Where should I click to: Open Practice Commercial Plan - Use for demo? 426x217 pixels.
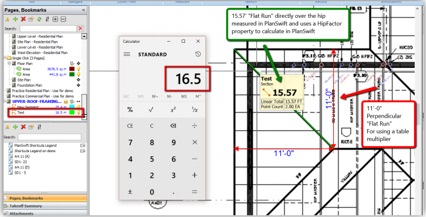tap(43, 96)
